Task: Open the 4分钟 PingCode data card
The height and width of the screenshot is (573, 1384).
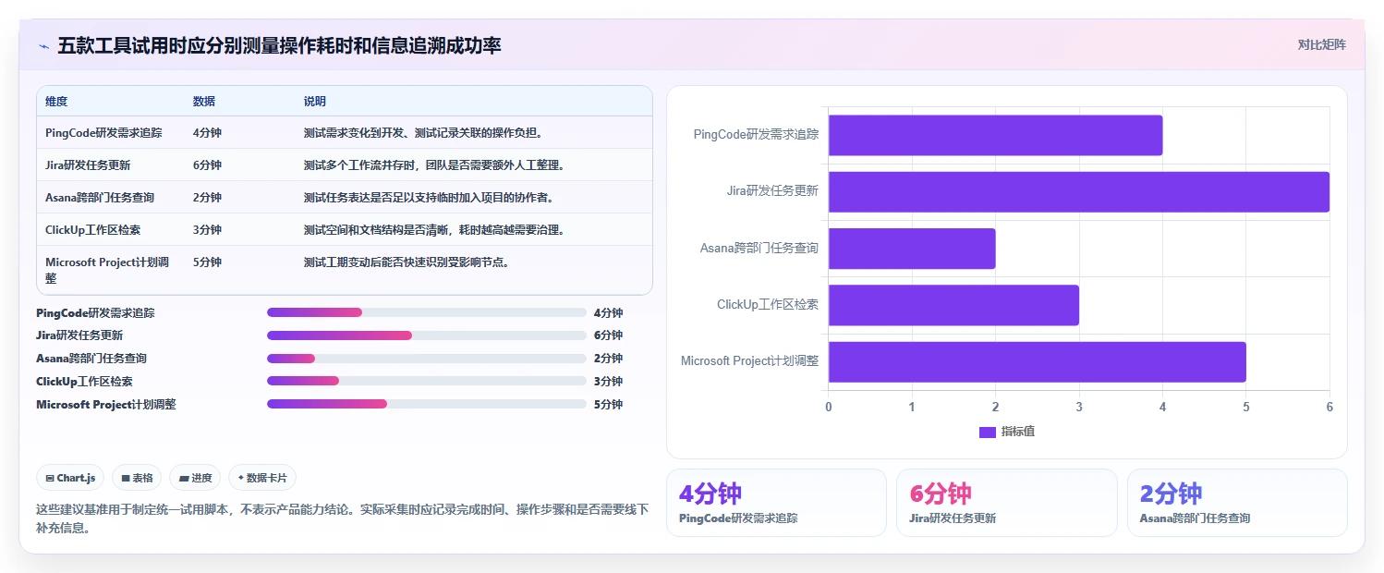Action: click(776, 503)
